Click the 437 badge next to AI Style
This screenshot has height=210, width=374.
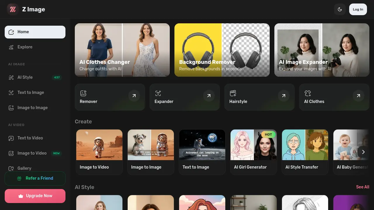pos(57,78)
